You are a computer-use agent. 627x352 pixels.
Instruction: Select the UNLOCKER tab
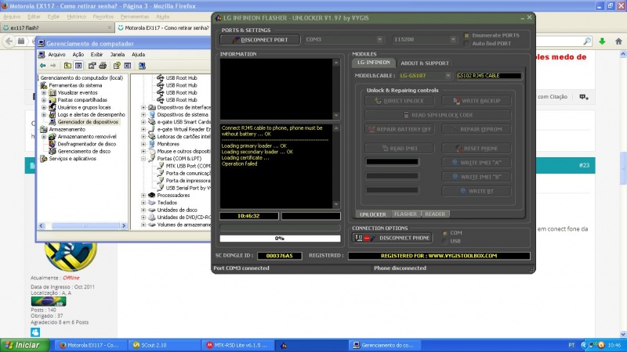tap(373, 214)
